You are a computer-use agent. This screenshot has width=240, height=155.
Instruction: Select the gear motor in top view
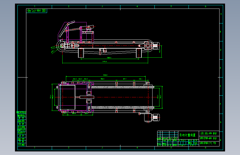(152, 117)
